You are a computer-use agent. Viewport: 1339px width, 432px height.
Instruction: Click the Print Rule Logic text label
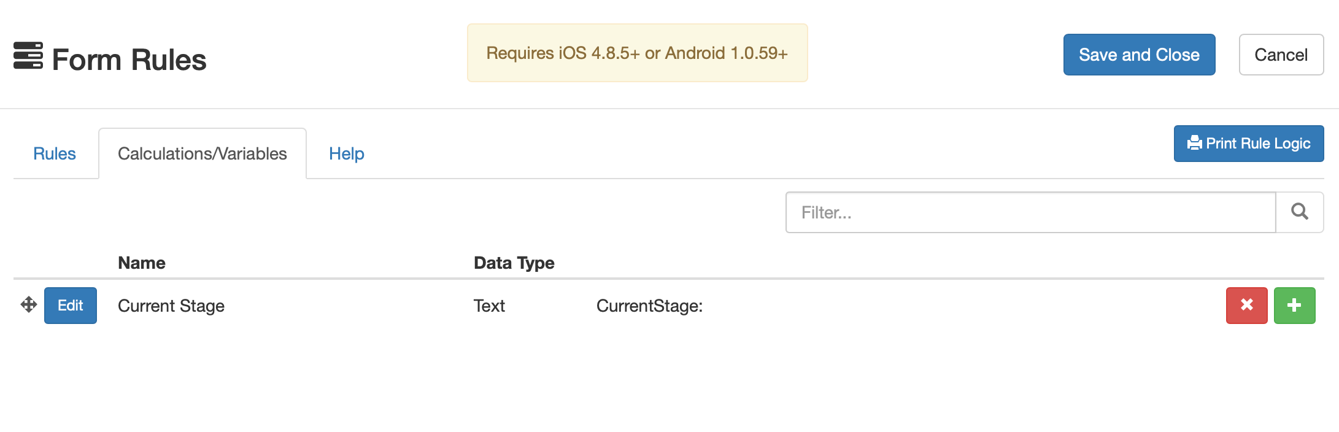(x=1258, y=144)
